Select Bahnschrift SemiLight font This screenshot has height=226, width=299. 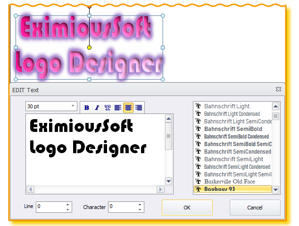[x=233, y=159]
